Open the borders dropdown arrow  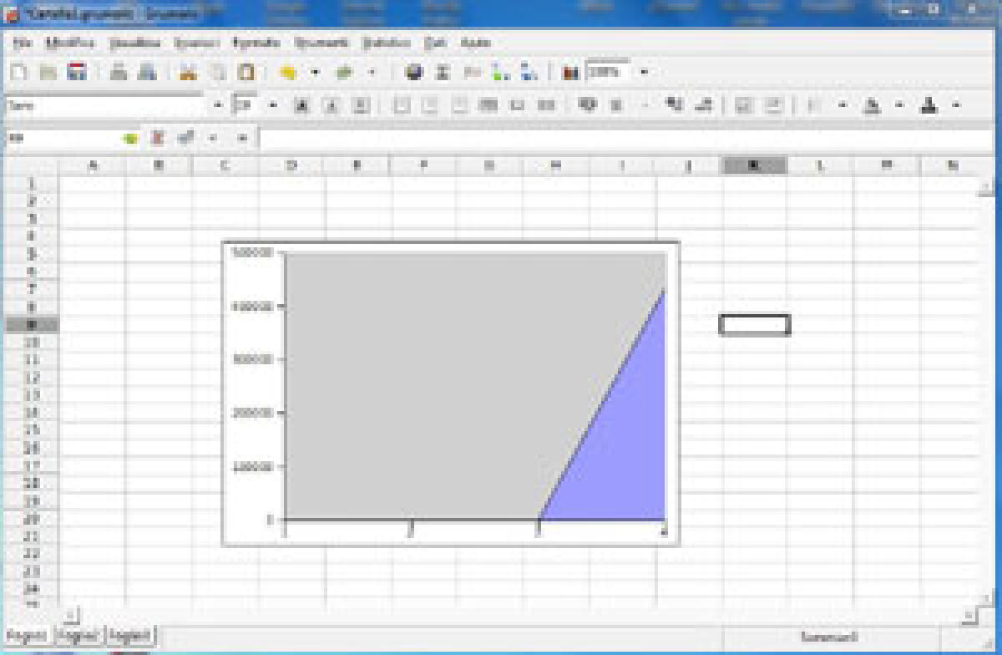(843, 105)
